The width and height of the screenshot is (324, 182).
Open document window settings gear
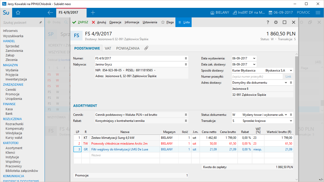click(276, 22)
